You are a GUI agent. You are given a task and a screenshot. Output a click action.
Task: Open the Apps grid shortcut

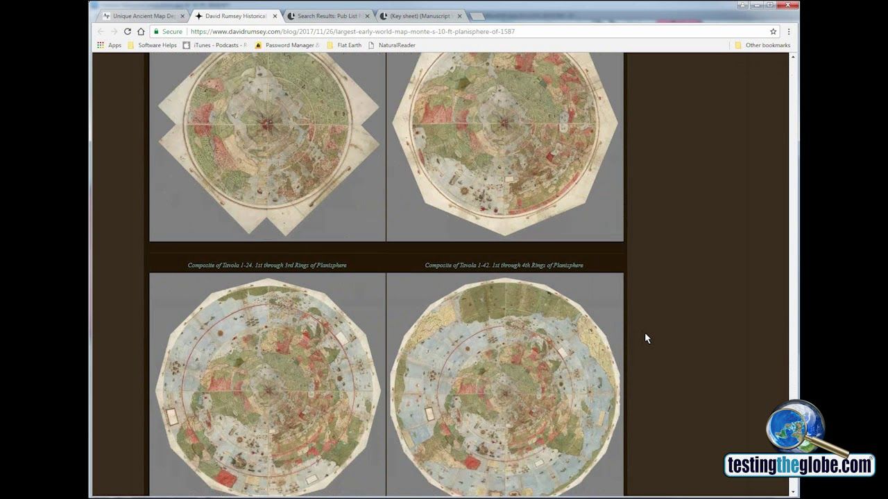pyautogui.click(x=109, y=45)
